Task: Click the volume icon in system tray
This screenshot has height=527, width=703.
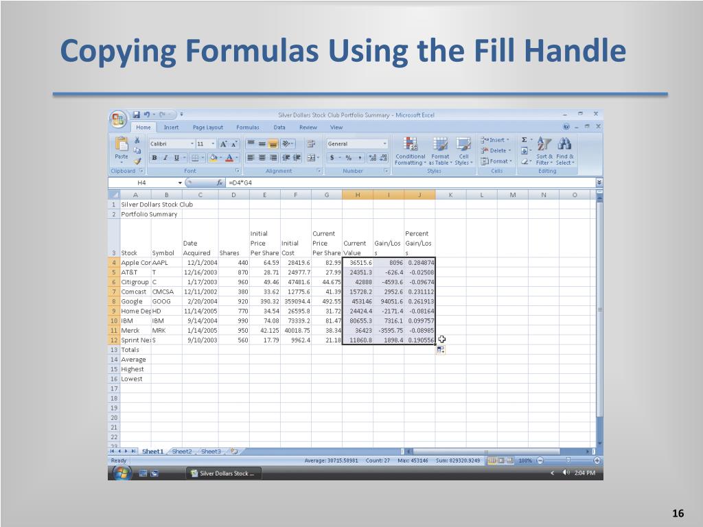Action: point(566,473)
